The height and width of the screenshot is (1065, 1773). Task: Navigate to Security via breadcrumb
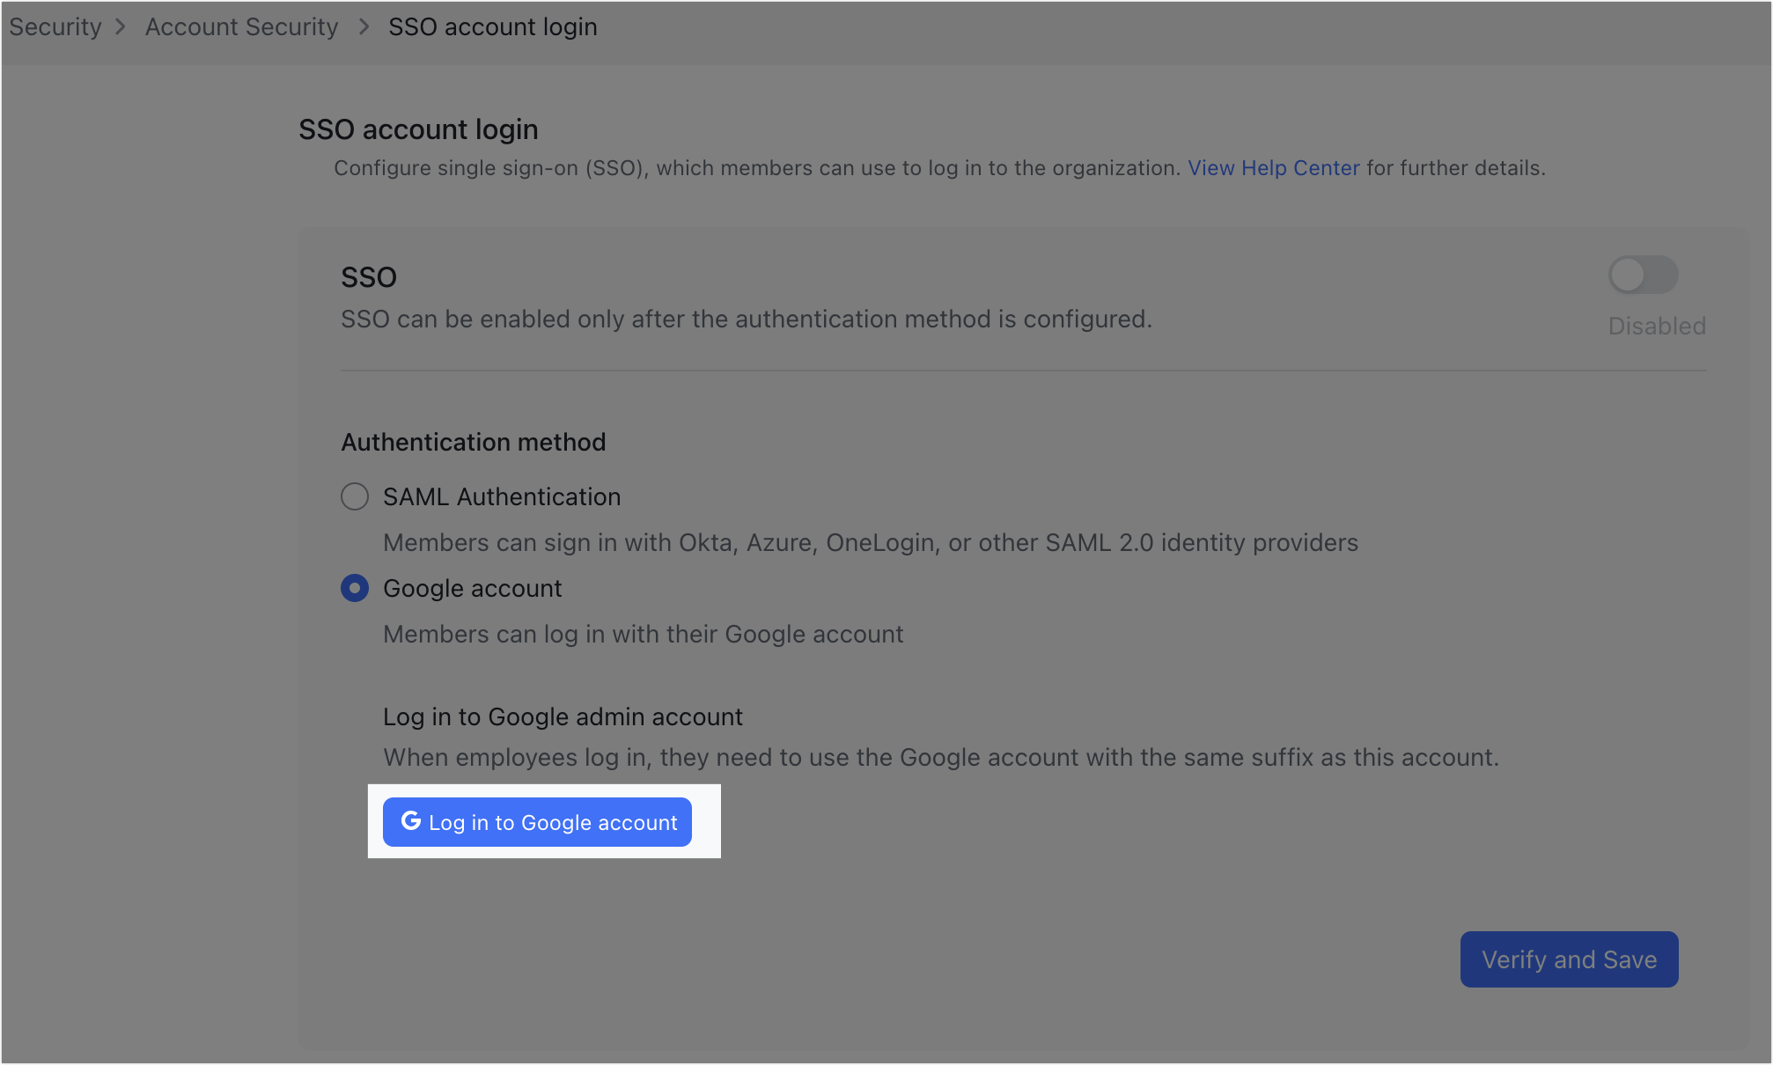pyautogui.click(x=55, y=26)
